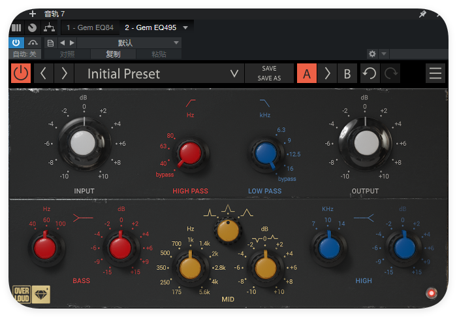Click SAVE AS preset button

pos(269,78)
